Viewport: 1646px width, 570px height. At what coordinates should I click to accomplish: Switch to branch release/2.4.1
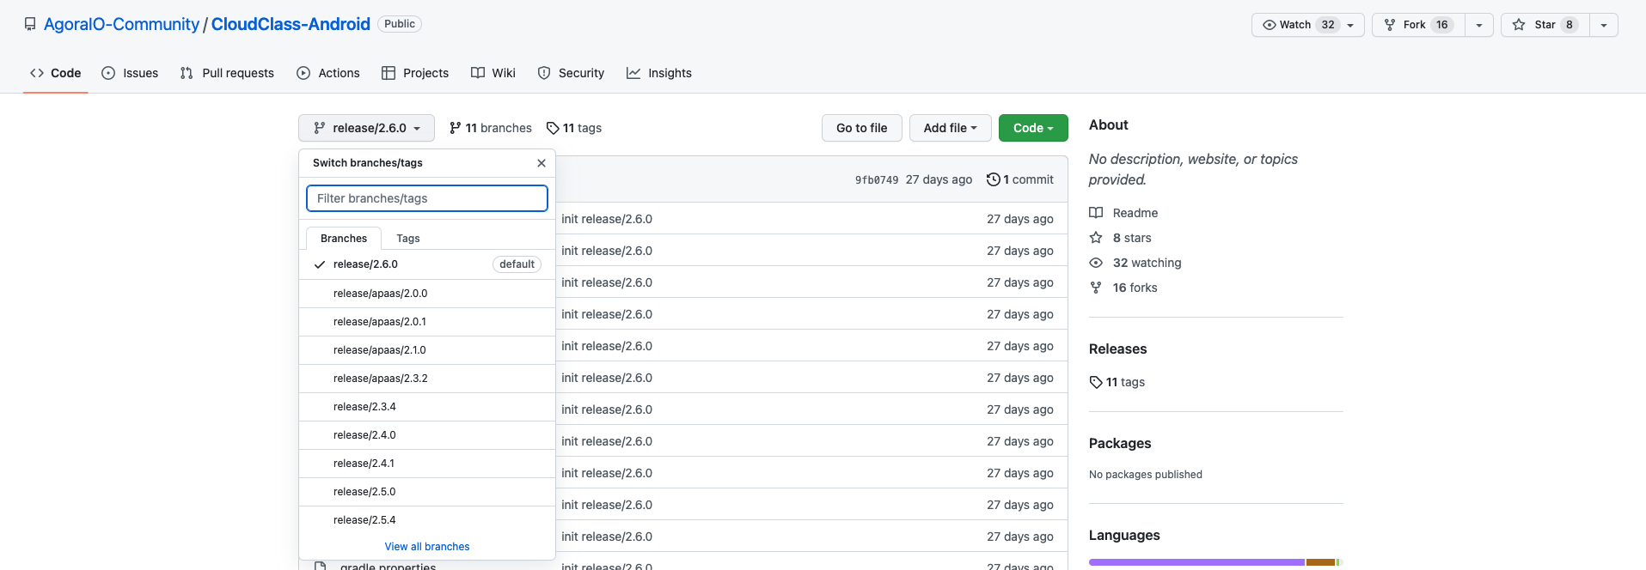[427, 464]
